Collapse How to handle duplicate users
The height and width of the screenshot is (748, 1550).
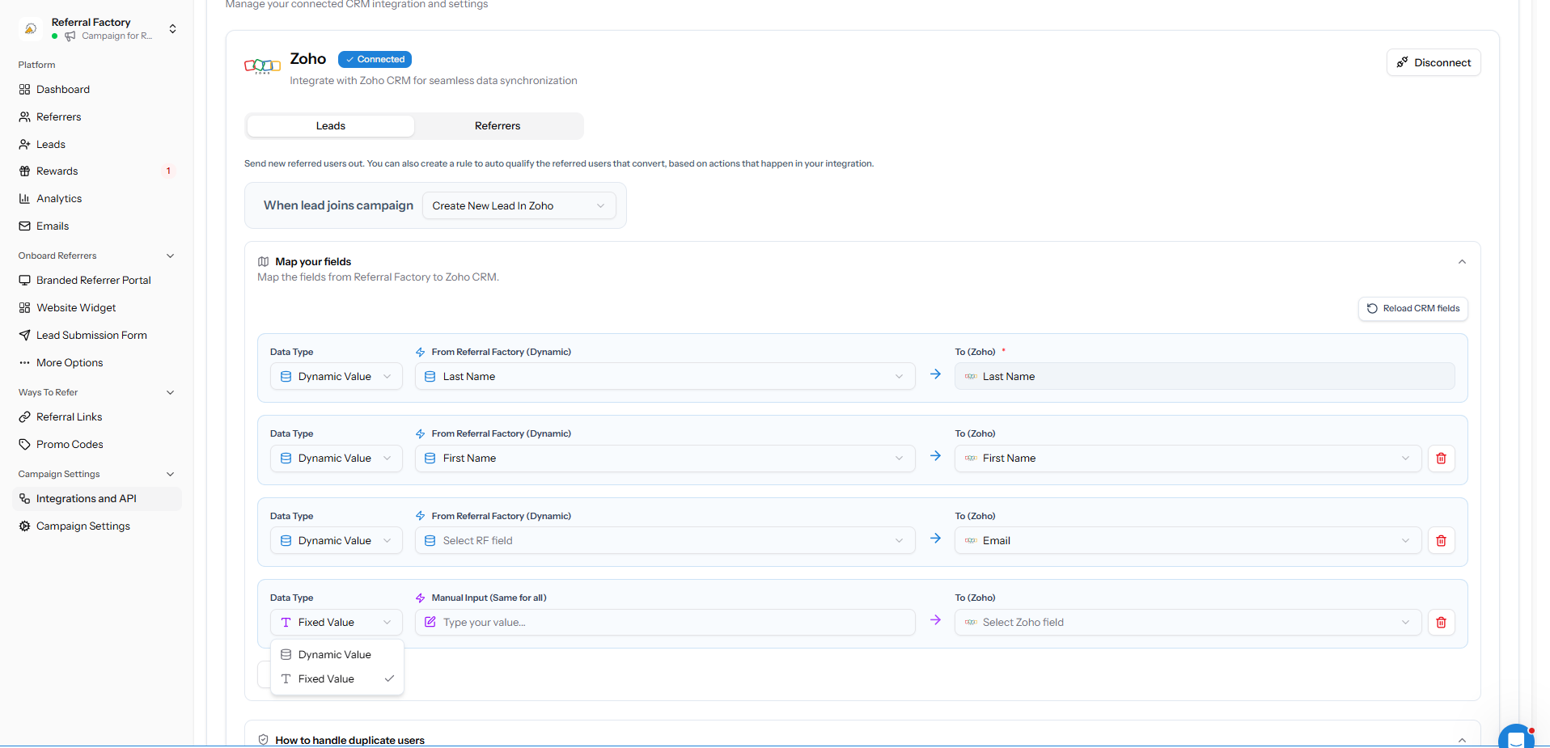tap(1462, 741)
